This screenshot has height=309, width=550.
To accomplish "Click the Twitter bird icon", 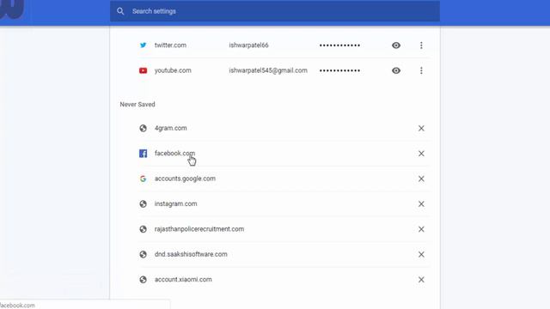I will [144, 45].
